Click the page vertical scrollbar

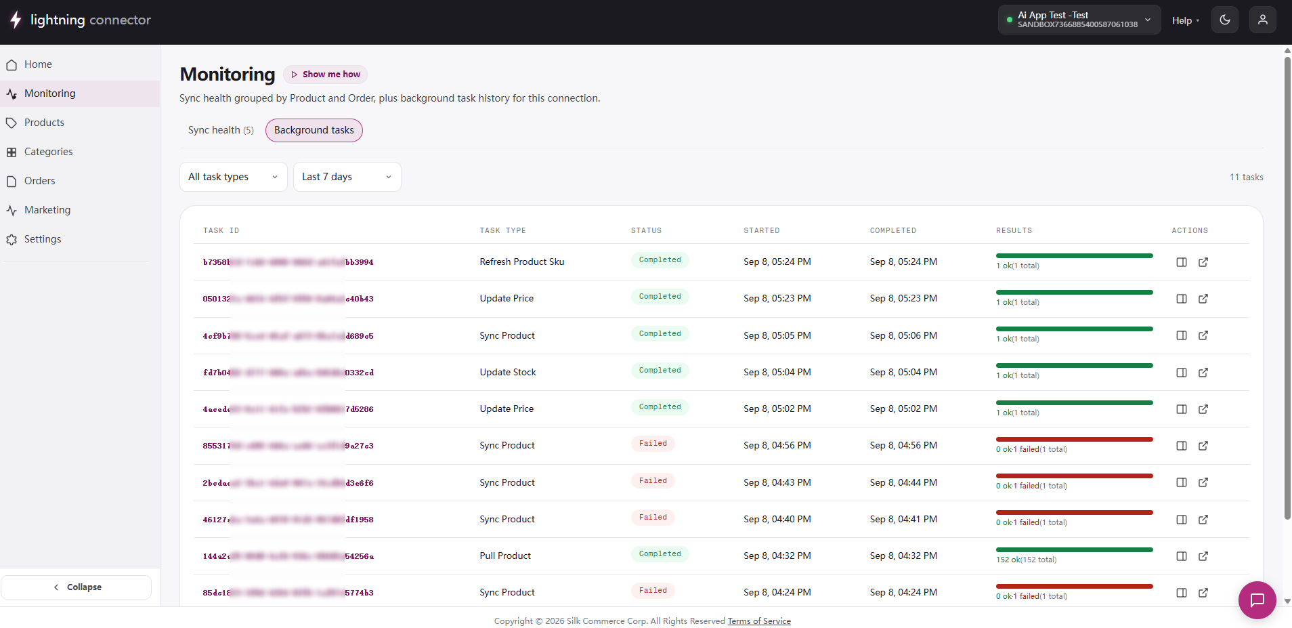(1287, 288)
